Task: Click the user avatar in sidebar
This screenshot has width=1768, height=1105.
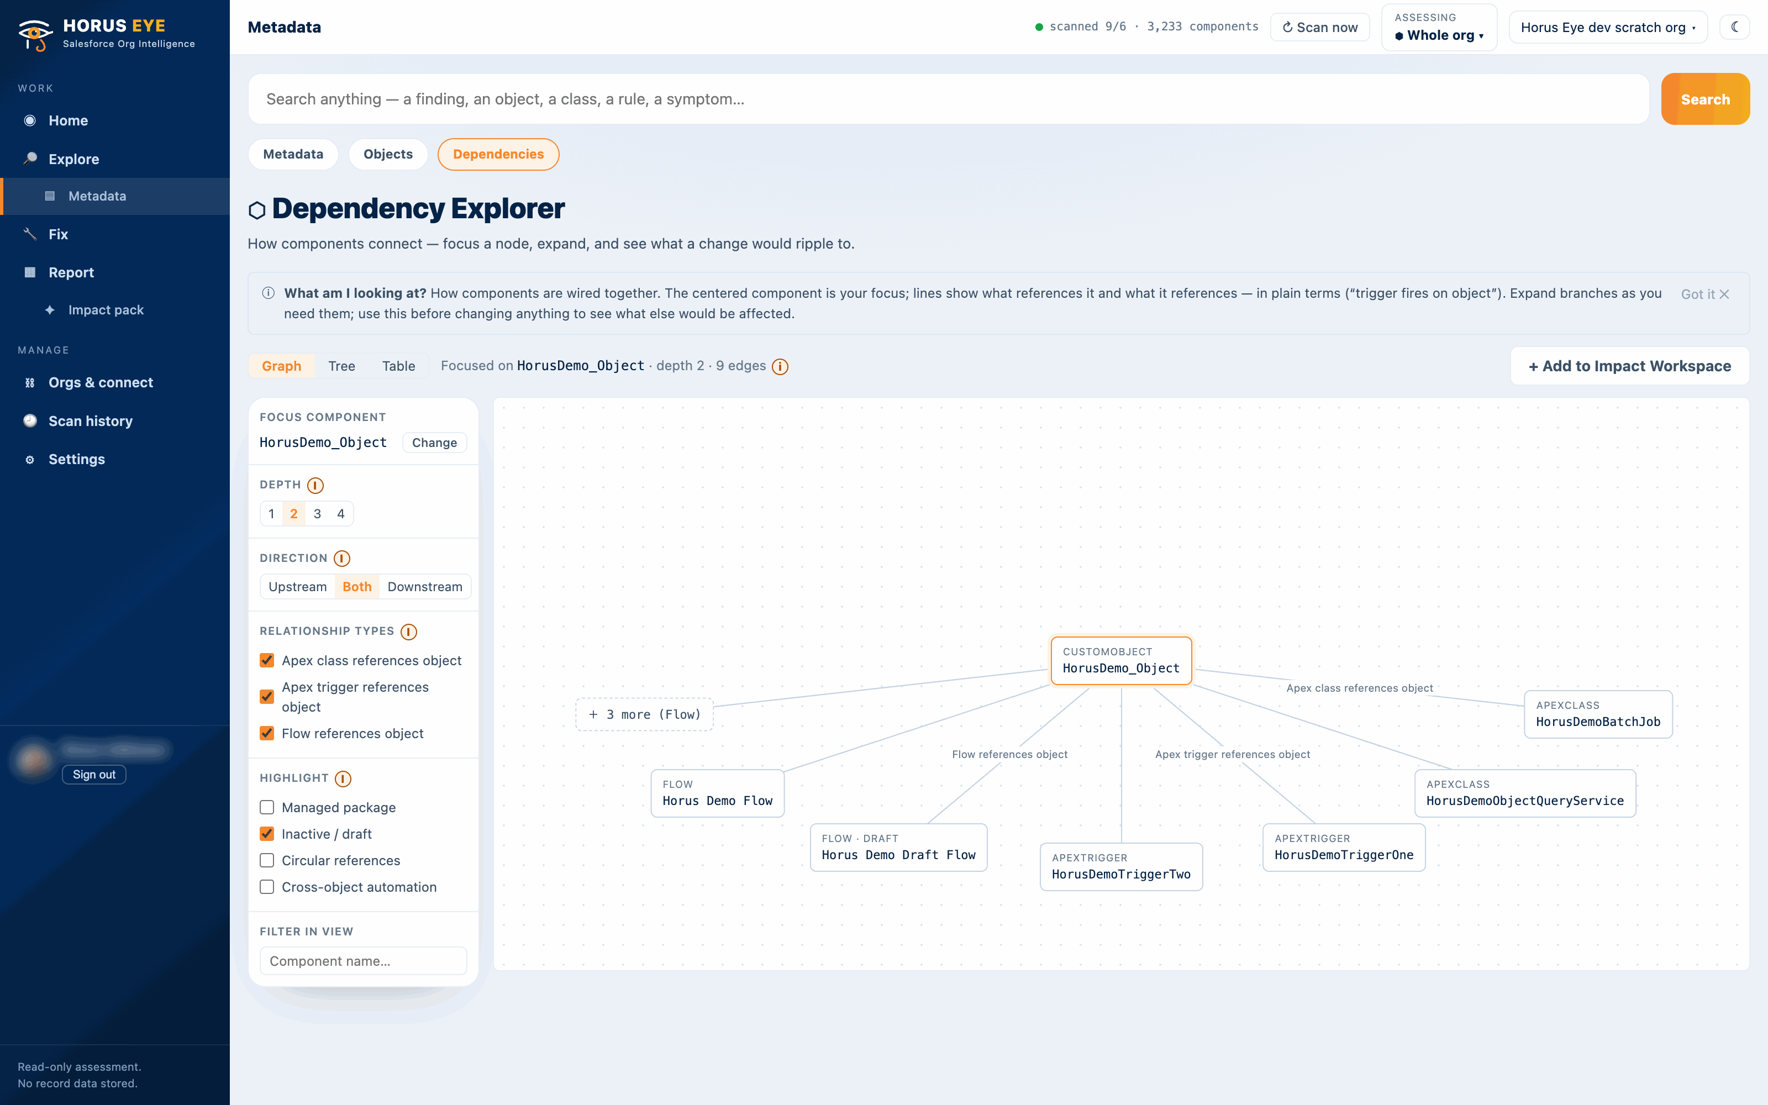Action: click(33, 761)
